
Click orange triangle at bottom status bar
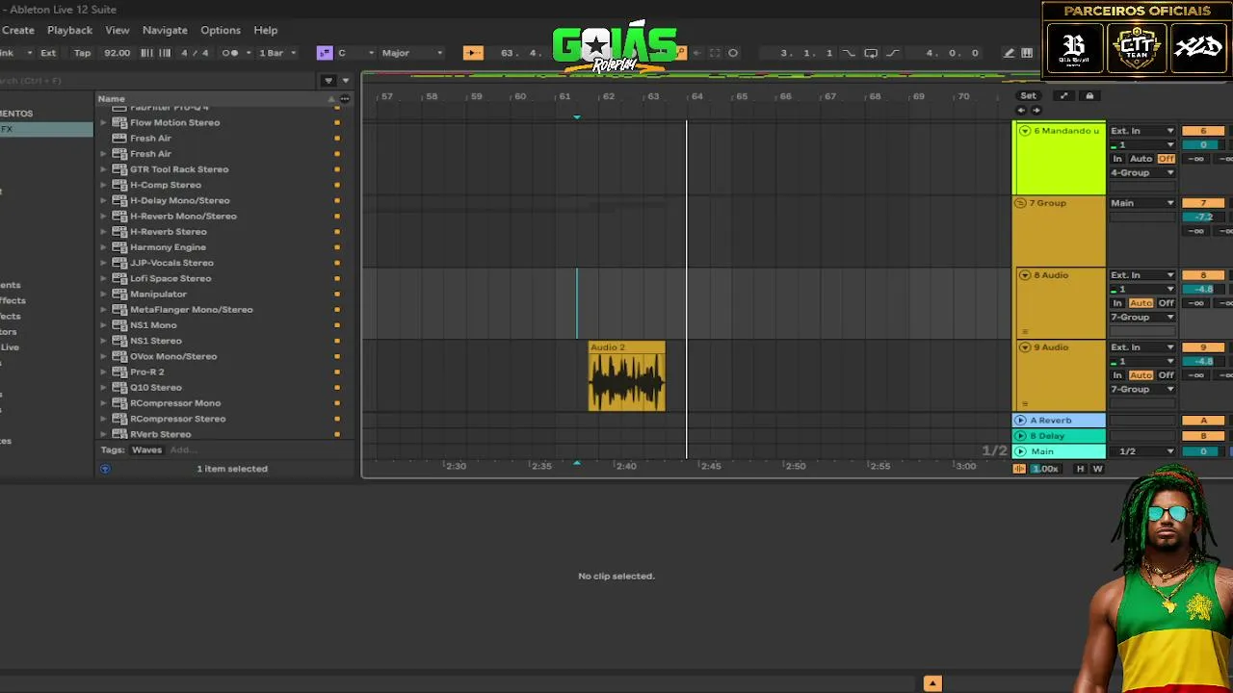point(932,683)
